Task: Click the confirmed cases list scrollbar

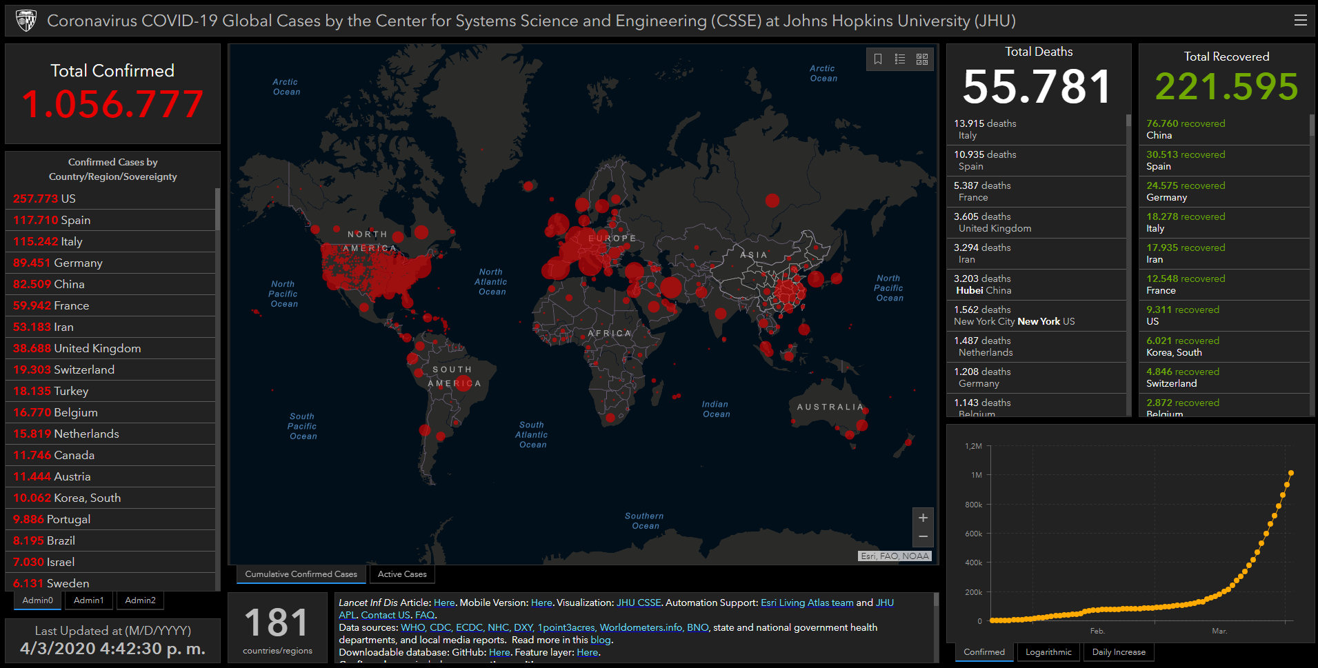Action: [x=217, y=210]
